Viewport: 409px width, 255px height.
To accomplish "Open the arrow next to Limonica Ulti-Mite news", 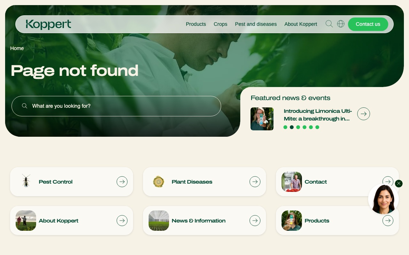I will (x=364, y=114).
